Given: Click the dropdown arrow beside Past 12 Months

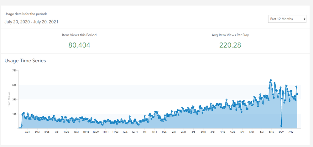Looking at the screenshot, I should (304, 19).
